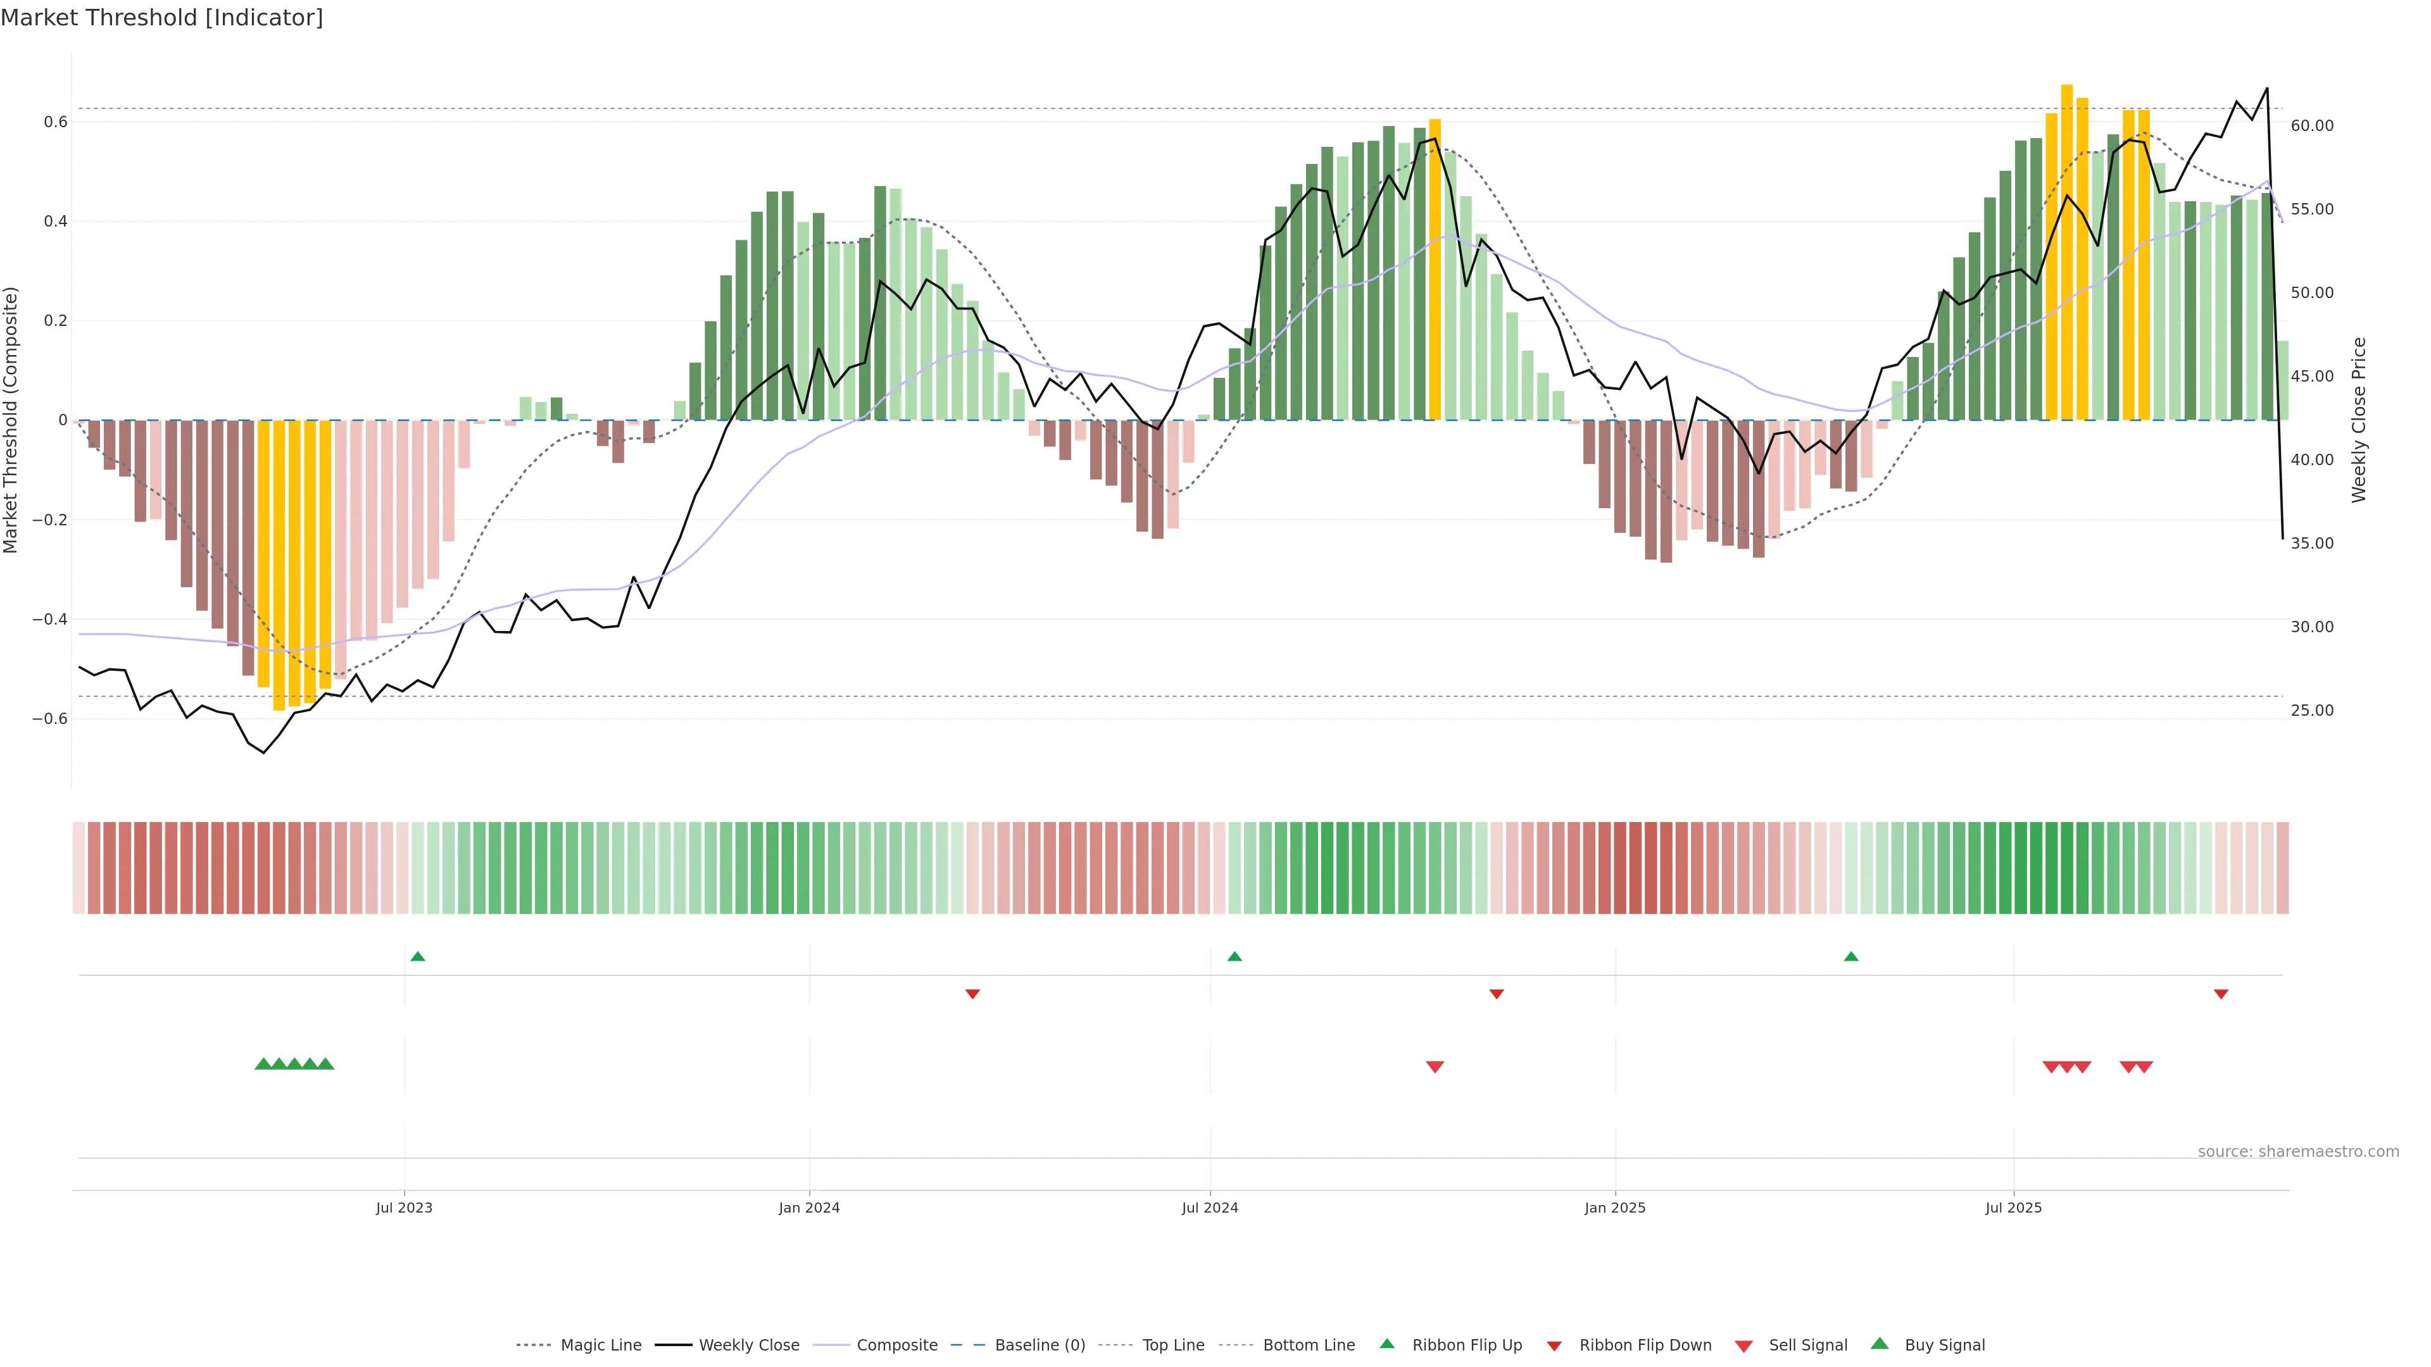Toggle Weekly Close legend entry
Image resolution: width=2431 pixels, height=1367 pixels.
(748, 1345)
